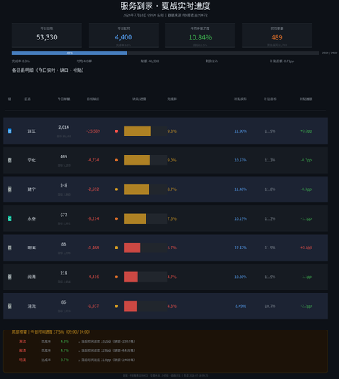Click the 今日单量 column header
This screenshot has width=339, height=379.
point(64,99)
